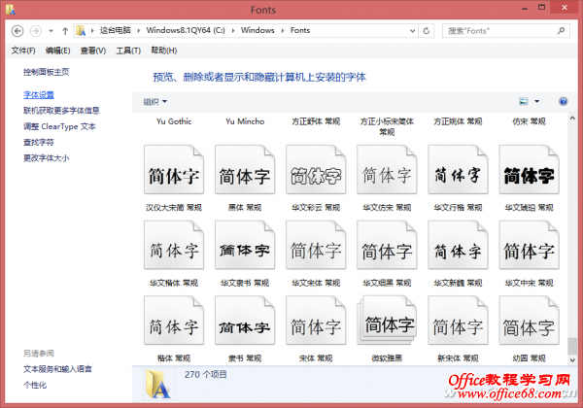Viewport: 583px width, 408px height.
Task: Click Windows in the address path
Action: tap(257, 30)
